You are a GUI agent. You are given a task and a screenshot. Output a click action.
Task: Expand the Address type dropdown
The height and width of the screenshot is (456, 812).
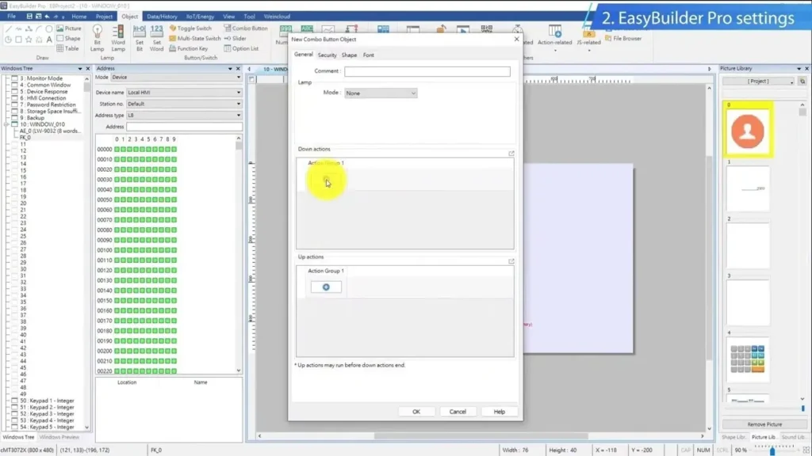(184, 115)
